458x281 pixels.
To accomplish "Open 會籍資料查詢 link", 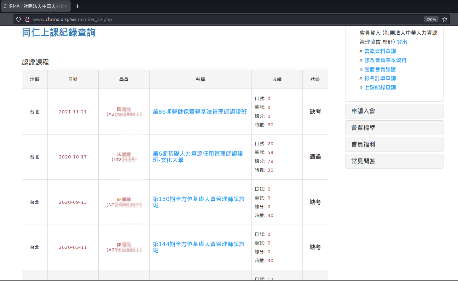I will pyautogui.click(x=380, y=51).
